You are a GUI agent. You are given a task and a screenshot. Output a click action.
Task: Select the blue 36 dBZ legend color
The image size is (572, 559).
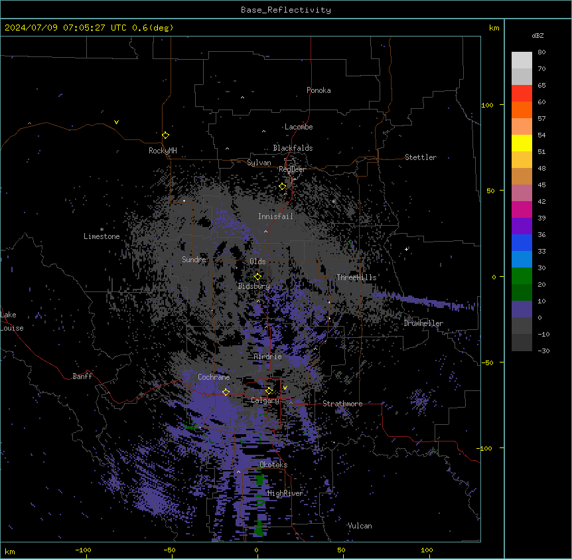(522, 242)
